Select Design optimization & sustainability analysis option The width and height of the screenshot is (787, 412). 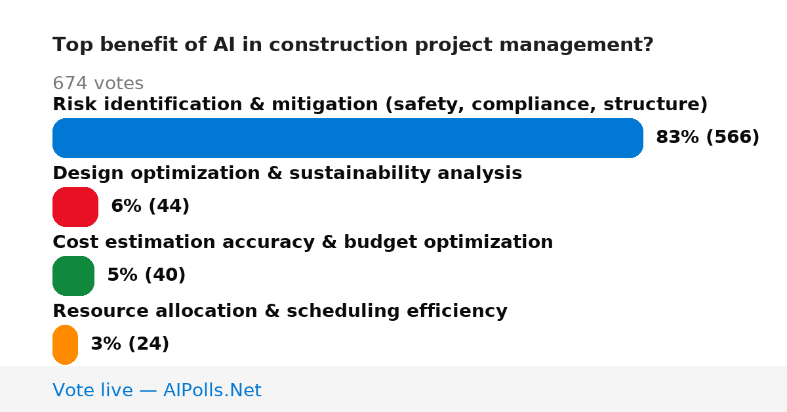pos(287,173)
